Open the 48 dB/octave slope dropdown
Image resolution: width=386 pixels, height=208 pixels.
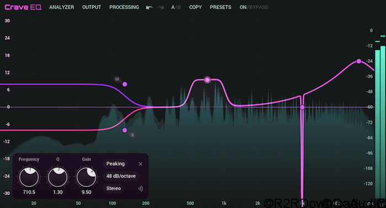[121, 176]
